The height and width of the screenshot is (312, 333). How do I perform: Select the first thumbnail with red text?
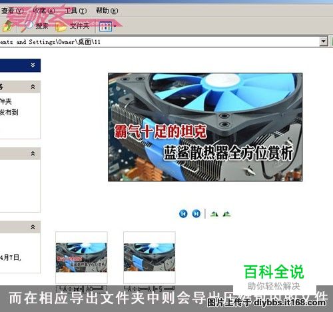[81, 257]
